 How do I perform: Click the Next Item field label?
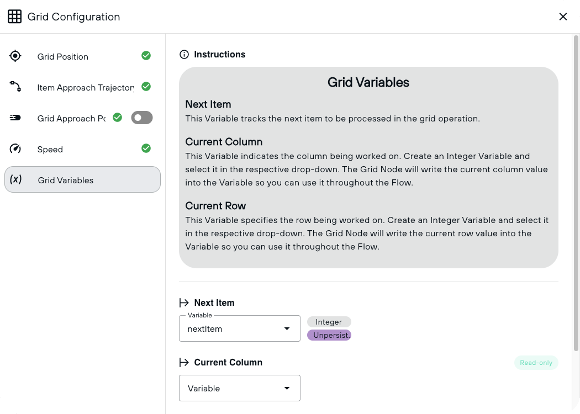(x=214, y=302)
